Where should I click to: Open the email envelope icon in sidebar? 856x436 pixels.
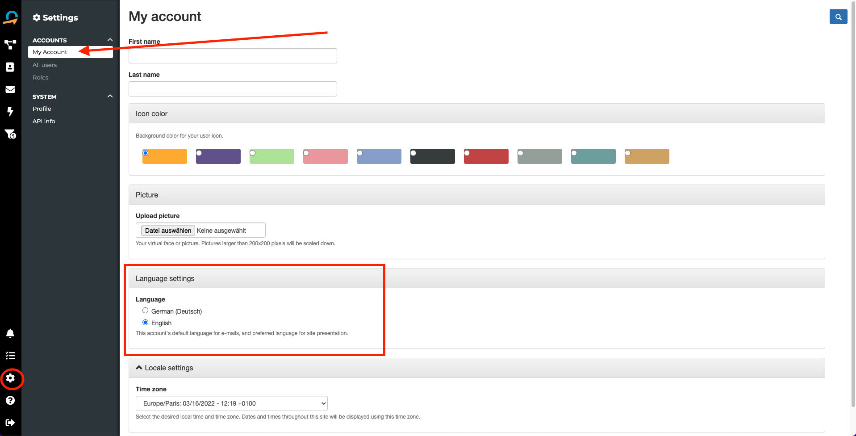(10, 89)
